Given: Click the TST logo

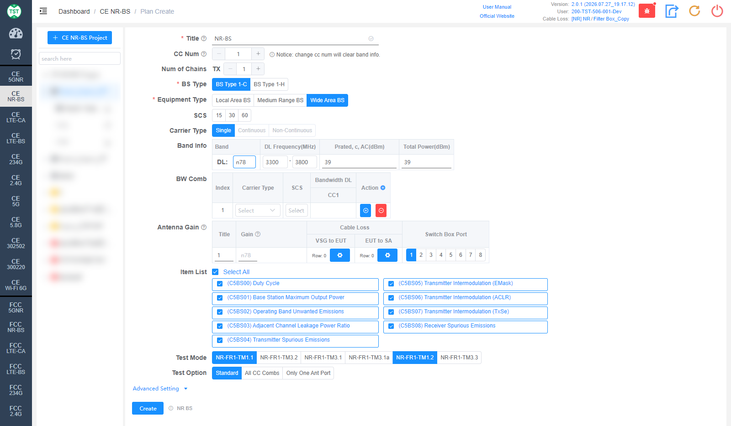Looking at the screenshot, I should pos(14,11).
